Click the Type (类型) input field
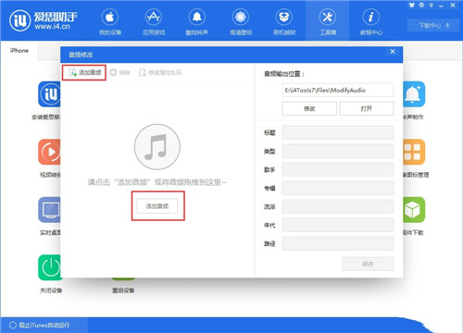 pyautogui.click(x=338, y=151)
